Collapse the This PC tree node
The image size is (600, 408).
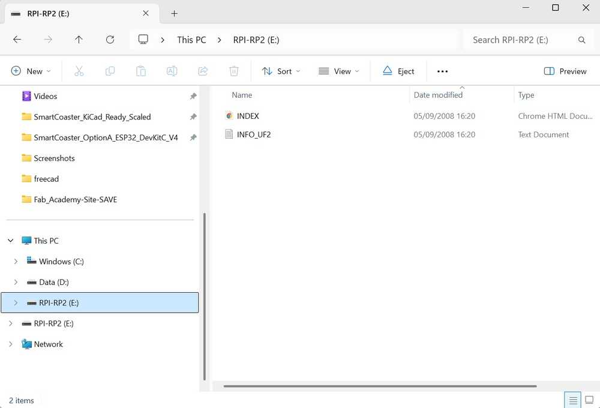(x=11, y=241)
